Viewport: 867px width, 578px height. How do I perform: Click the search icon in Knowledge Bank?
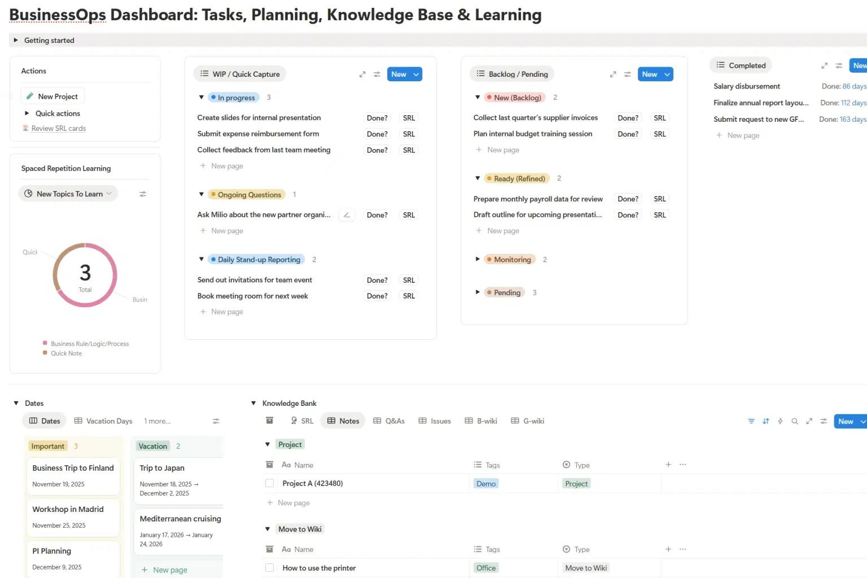(x=795, y=421)
